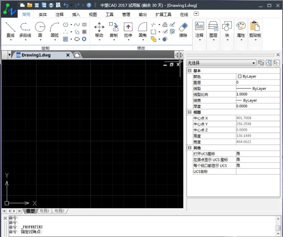Click the command line scrollbar
The width and height of the screenshot is (283, 237).
[x=278, y=227]
